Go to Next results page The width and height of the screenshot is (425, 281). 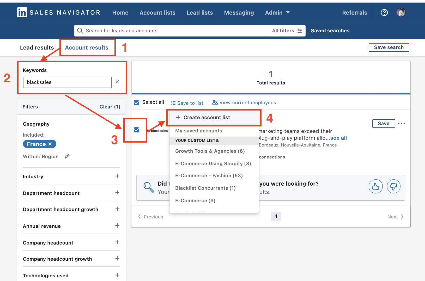tap(395, 217)
